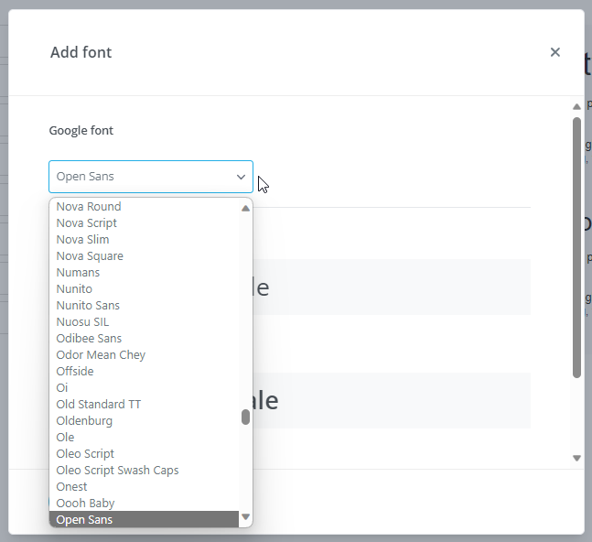Open the Google font combo box
Viewport: 592px width, 542px height.
tap(151, 177)
